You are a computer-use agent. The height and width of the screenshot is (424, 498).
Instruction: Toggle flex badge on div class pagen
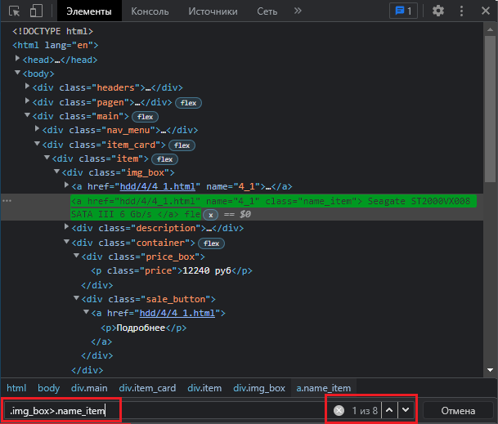pos(189,103)
